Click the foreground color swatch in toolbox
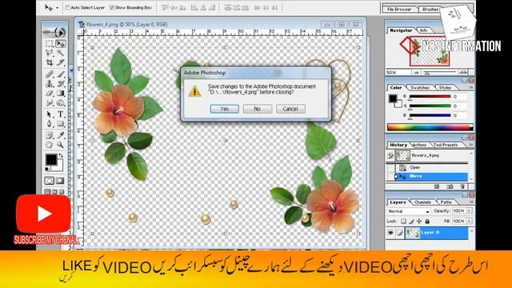The width and height of the screenshot is (512, 288). [51, 160]
